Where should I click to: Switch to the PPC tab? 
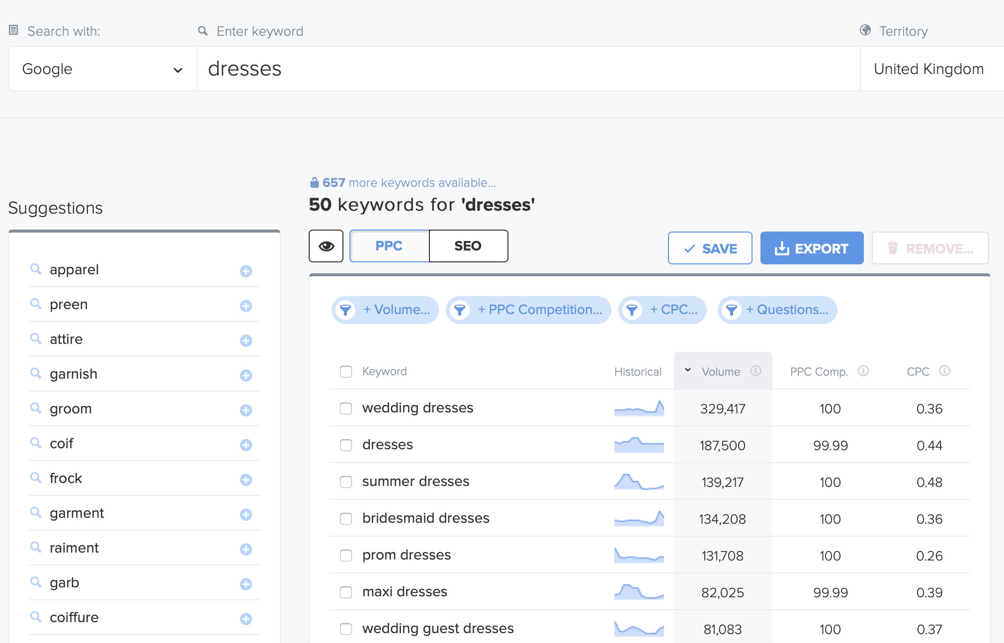tap(389, 246)
